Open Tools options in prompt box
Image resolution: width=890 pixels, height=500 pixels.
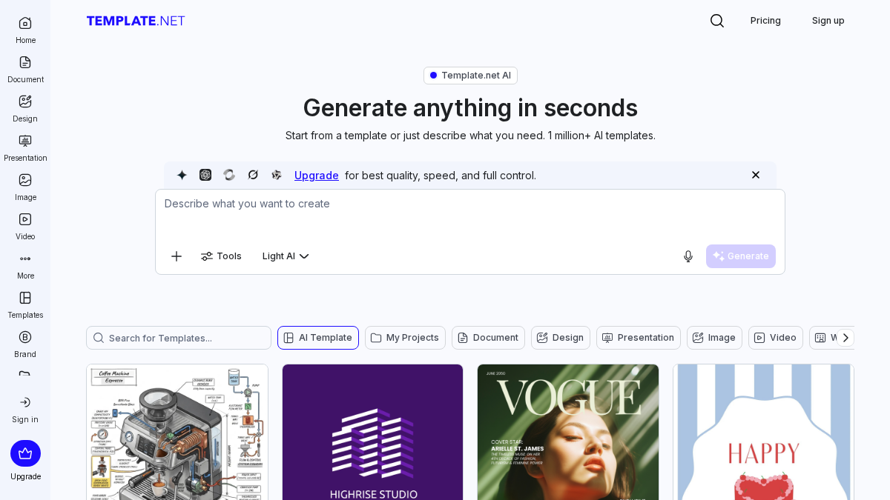pyautogui.click(x=221, y=256)
